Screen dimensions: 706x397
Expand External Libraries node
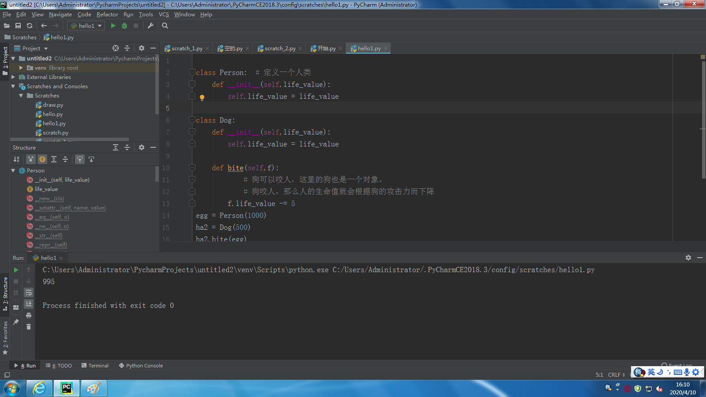(x=13, y=77)
